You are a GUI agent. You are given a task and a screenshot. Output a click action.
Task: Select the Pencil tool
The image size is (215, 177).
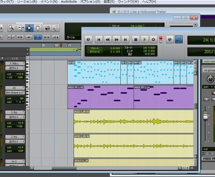[56, 28]
